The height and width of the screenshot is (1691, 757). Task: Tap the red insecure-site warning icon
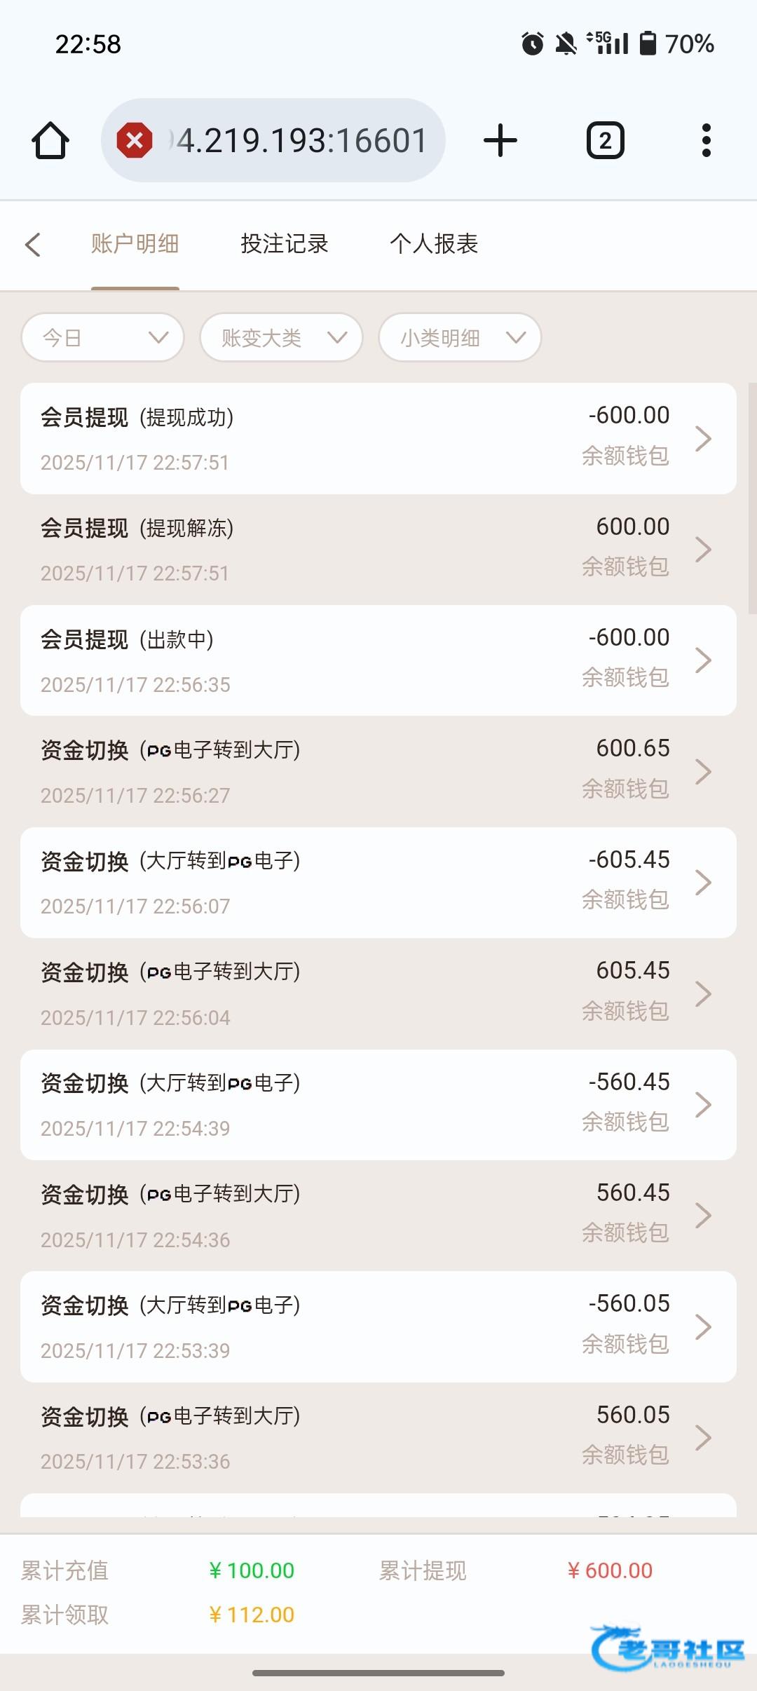[x=135, y=140]
